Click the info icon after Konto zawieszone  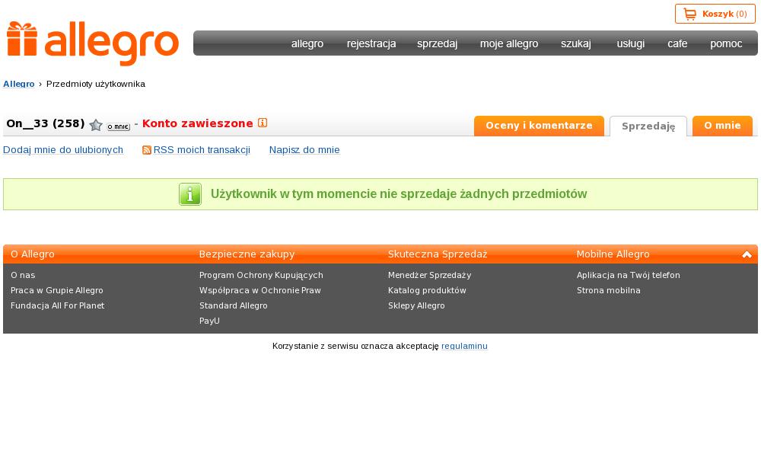263,123
